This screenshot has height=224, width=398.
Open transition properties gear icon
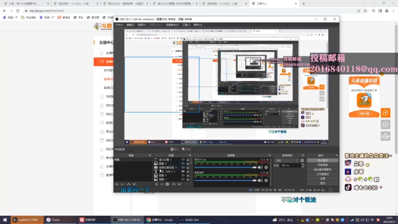coord(302,160)
